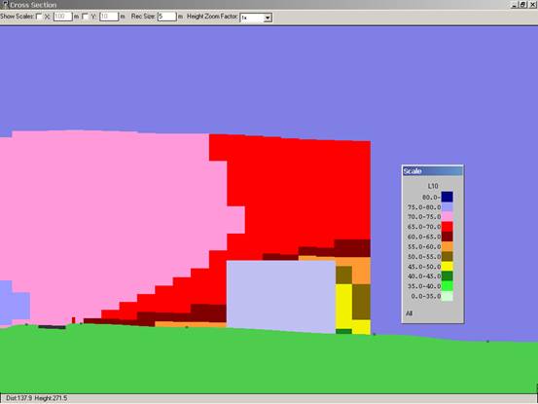Restore the Cross Section window
The image size is (538, 404).
[522, 5]
